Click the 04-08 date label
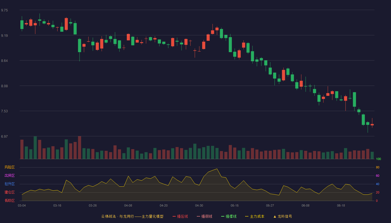 click(x=128, y=205)
